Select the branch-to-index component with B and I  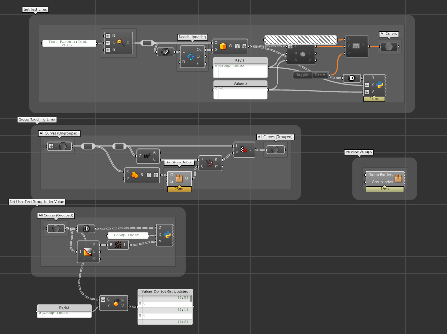(118, 245)
